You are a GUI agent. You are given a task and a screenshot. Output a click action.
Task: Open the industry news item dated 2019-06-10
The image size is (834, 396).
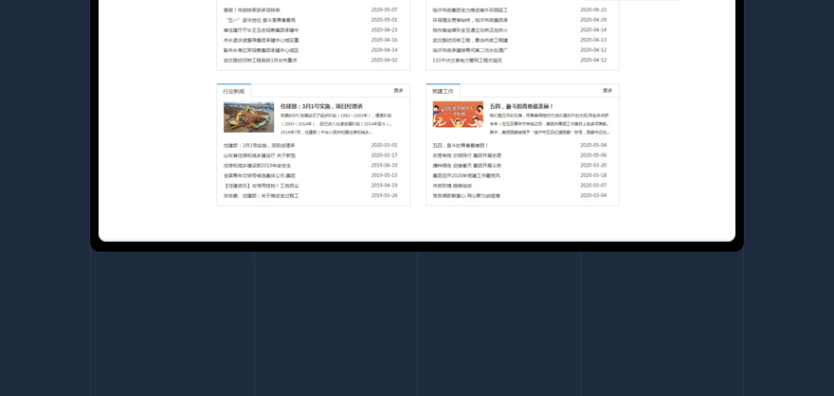[257, 166]
